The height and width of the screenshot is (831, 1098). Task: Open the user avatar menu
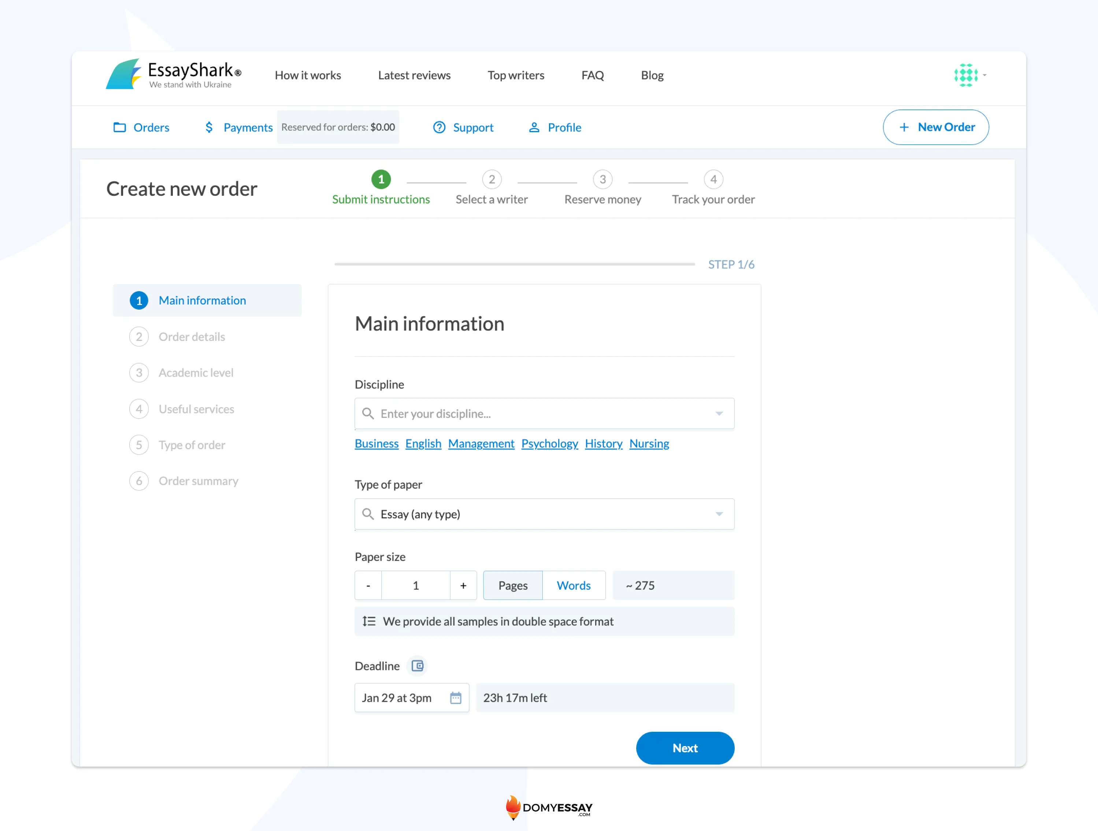pyautogui.click(x=965, y=75)
